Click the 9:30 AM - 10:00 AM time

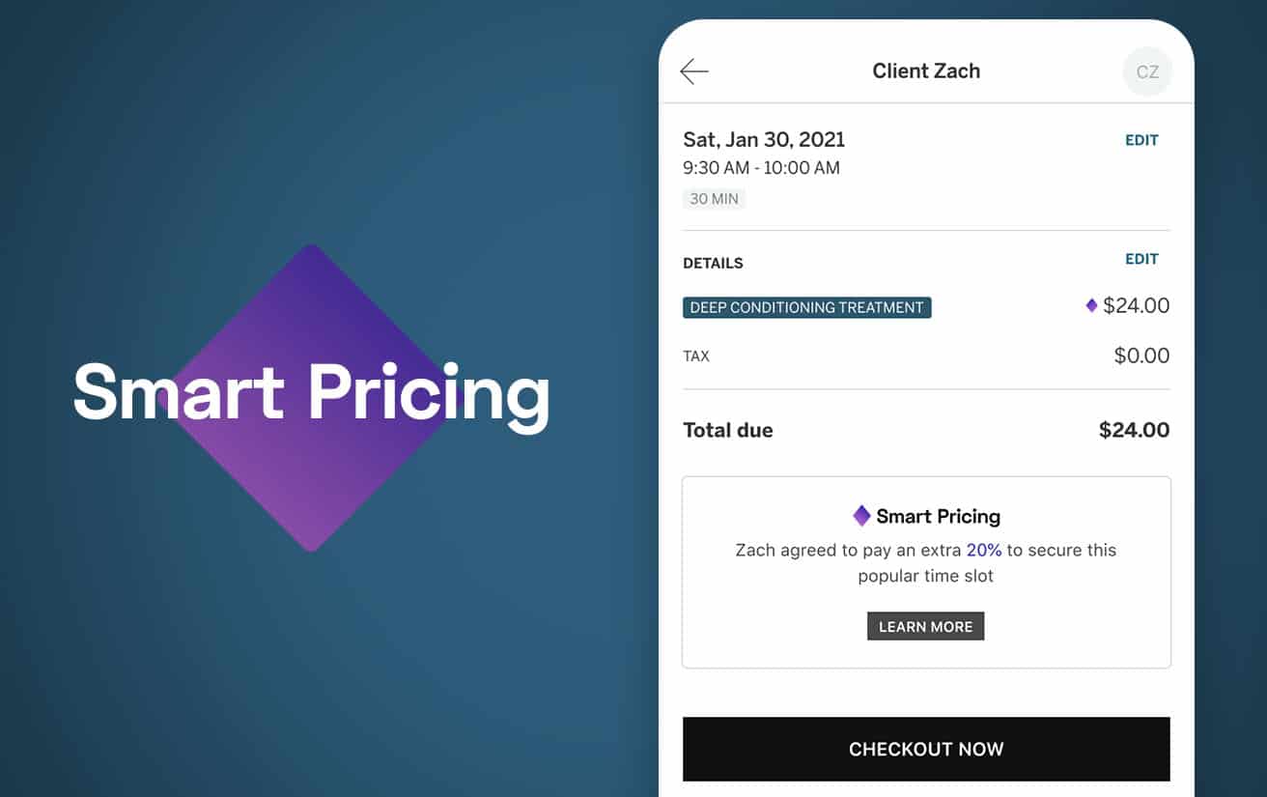761,168
